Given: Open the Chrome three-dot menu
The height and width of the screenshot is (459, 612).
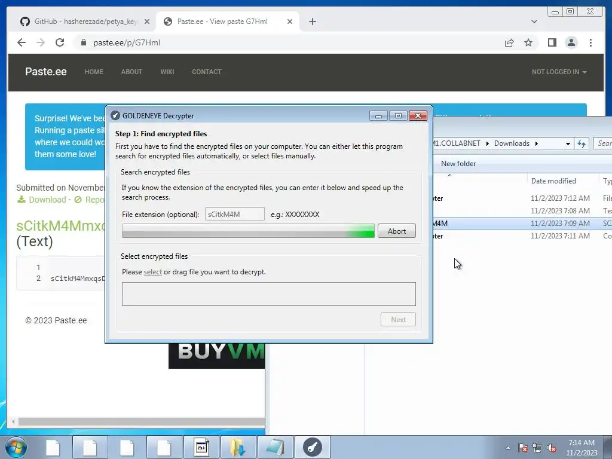Looking at the screenshot, I should click(590, 42).
